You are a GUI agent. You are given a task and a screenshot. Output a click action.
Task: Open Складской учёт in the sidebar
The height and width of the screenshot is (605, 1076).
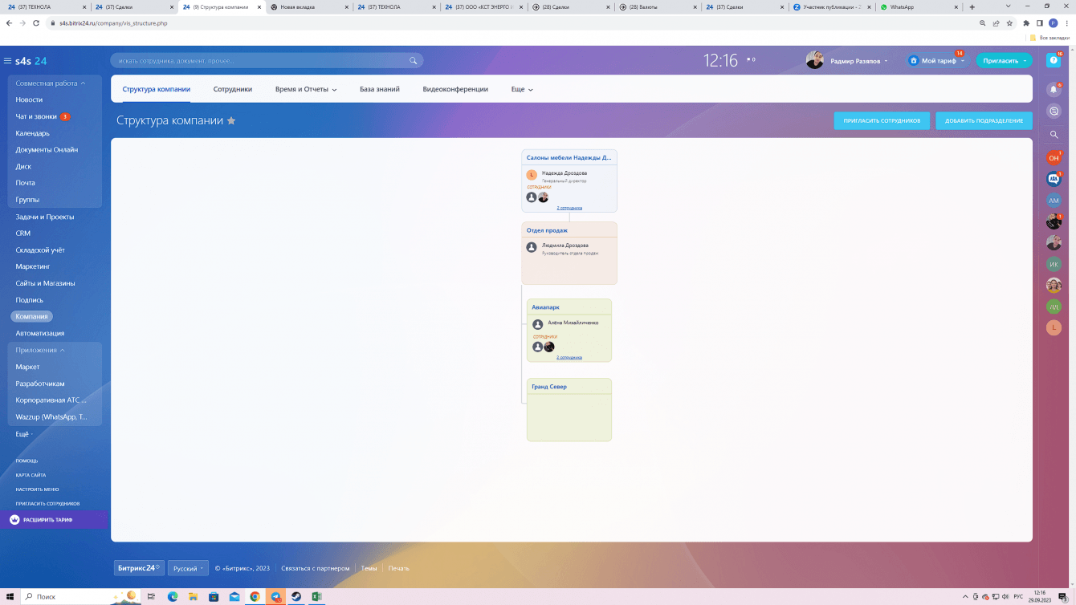(x=40, y=250)
